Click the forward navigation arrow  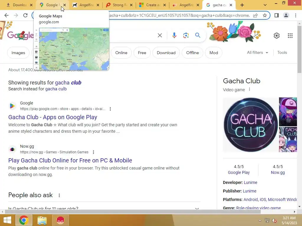[16, 15]
